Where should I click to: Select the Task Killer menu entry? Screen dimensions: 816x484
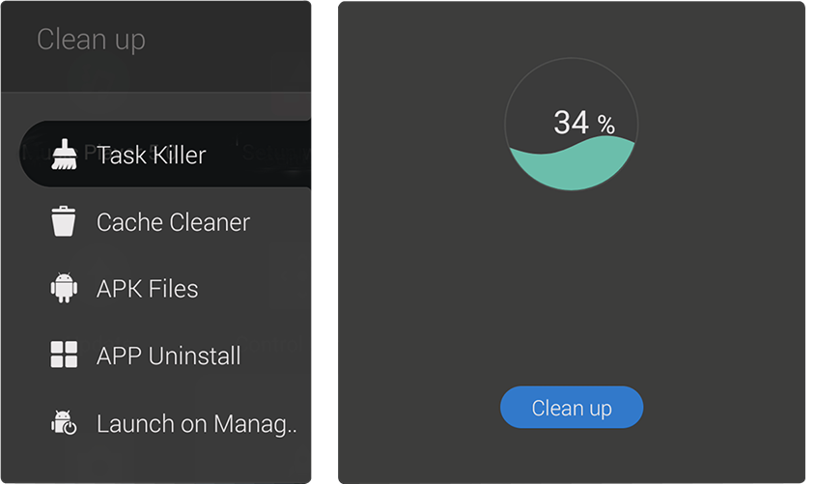coord(152,156)
